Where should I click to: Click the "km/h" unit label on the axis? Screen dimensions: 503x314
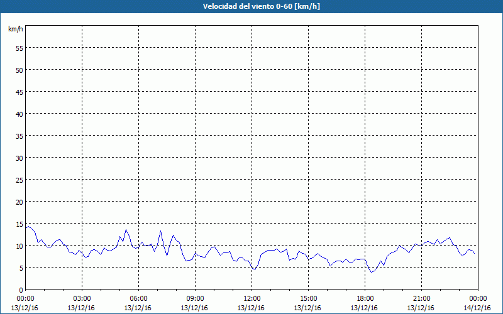coord(16,29)
